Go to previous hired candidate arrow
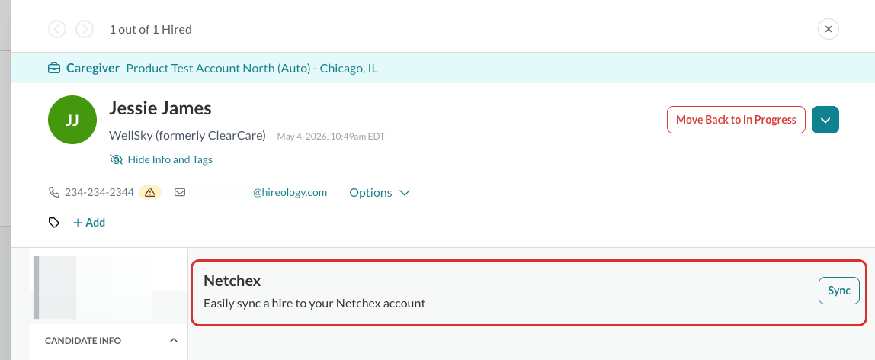Image resolution: width=875 pixels, height=360 pixels. (x=57, y=29)
